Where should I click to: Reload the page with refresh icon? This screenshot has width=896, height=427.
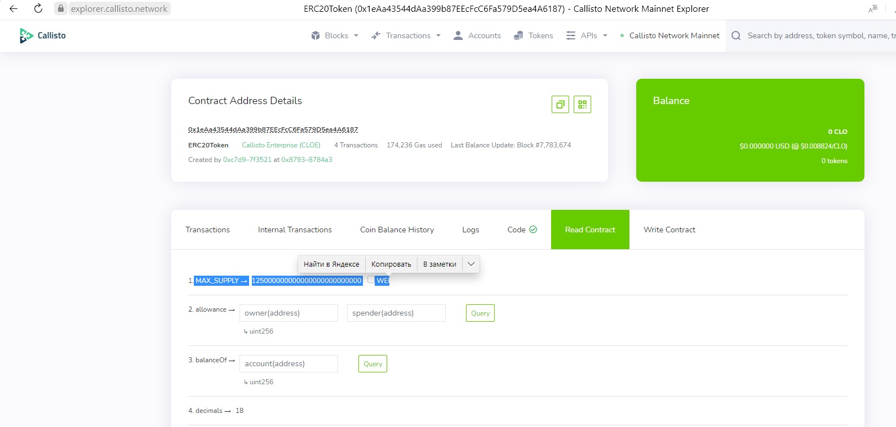pyautogui.click(x=38, y=8)
